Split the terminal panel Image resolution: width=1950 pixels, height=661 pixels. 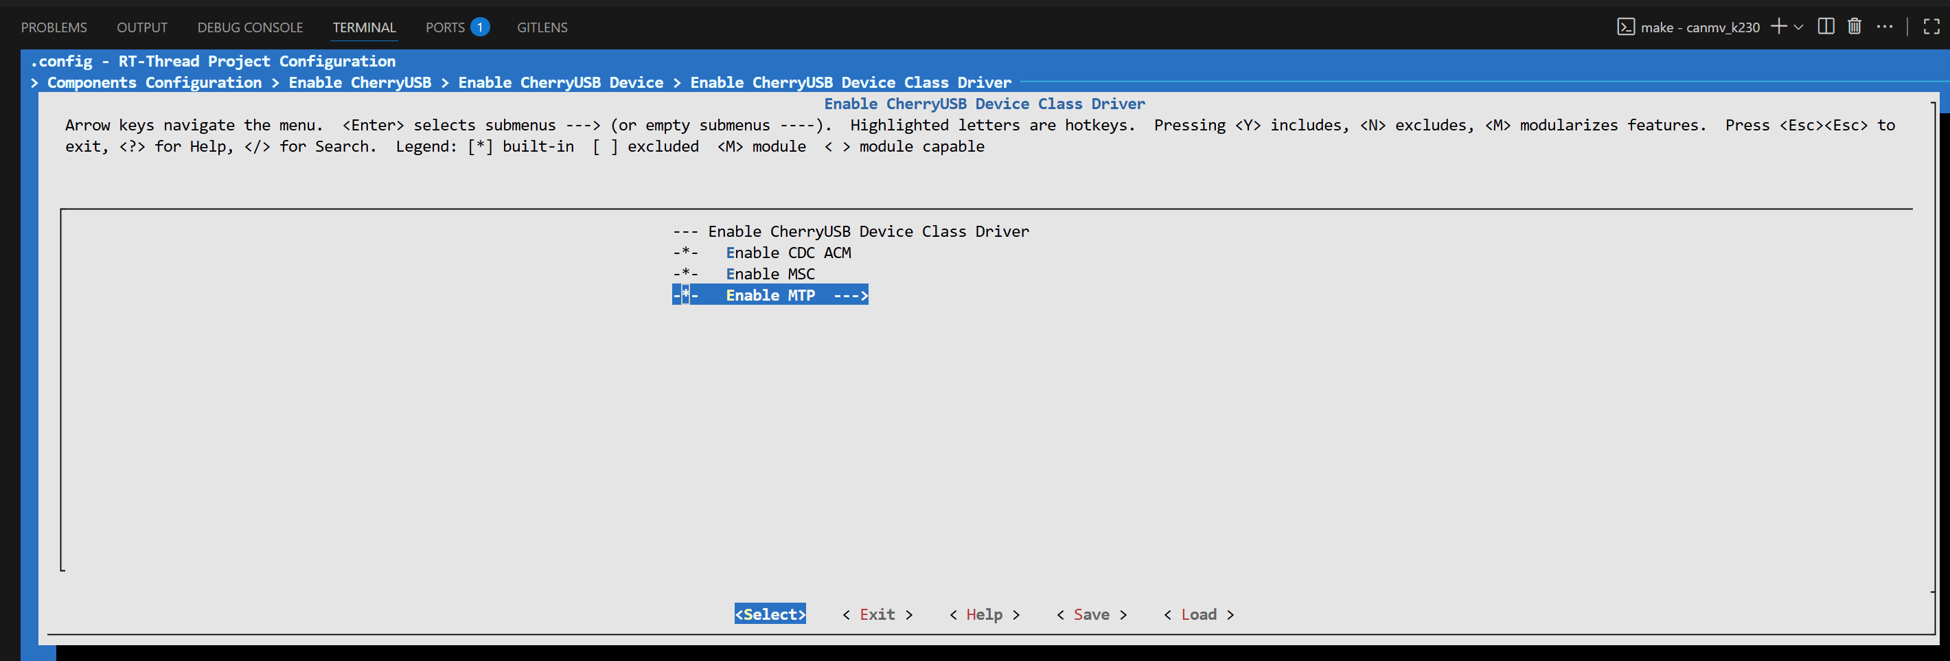pos(1826,27)
